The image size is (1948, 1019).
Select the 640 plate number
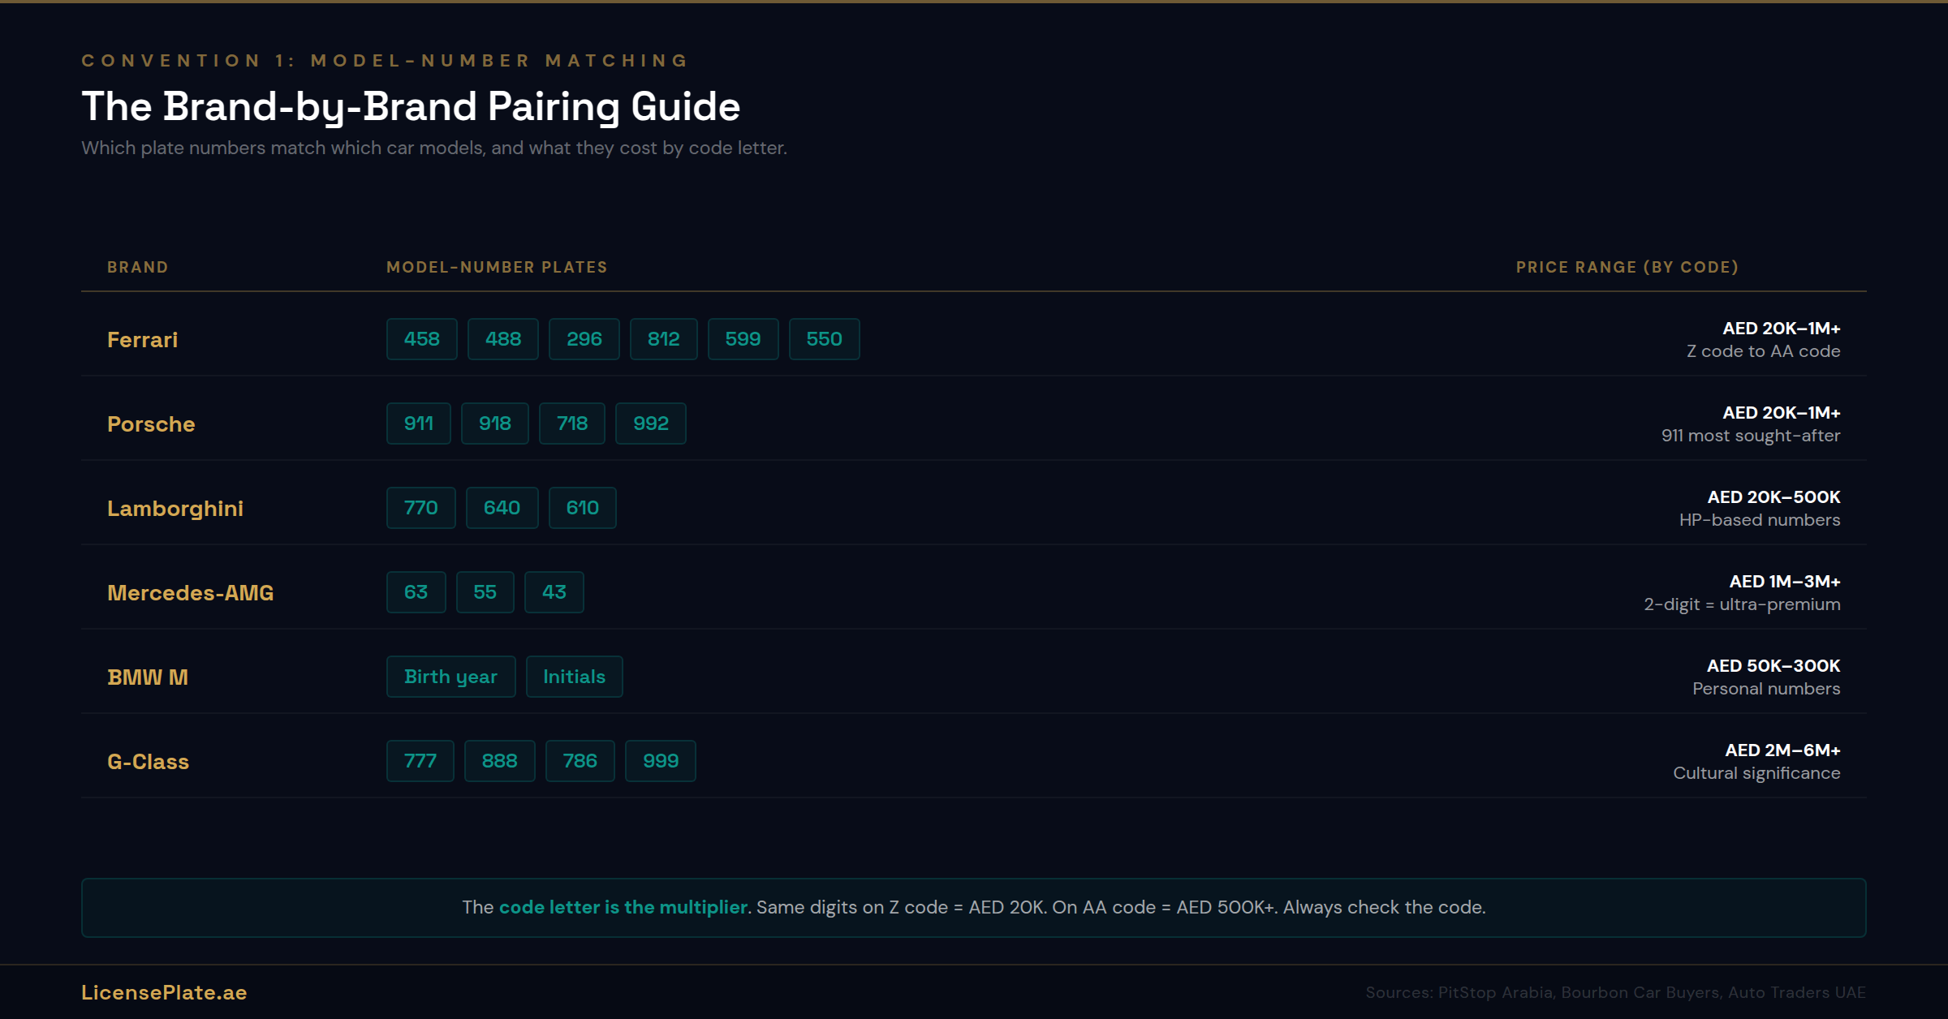point(502,507)
